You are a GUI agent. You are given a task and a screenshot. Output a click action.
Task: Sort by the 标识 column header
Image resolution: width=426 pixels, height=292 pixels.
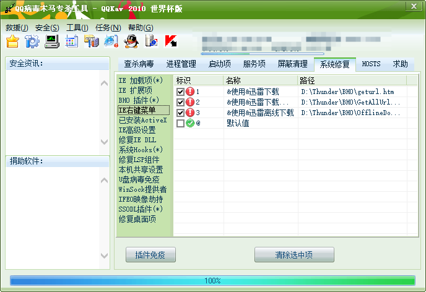click(x=198, y=80)
